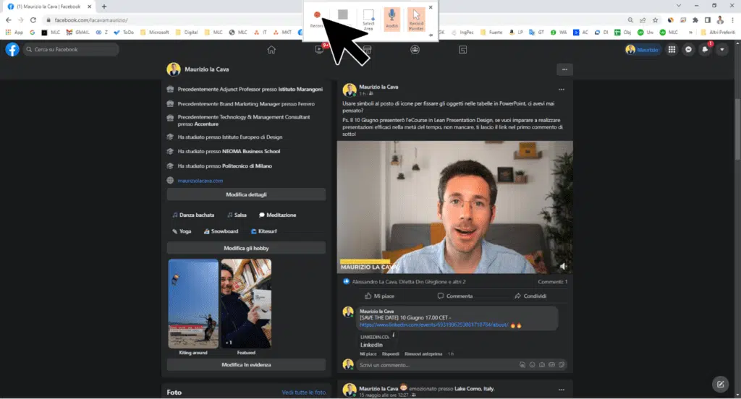Open the Messenger icon in top bar
This screenshot has width=741, height=399.
[687, 50]
